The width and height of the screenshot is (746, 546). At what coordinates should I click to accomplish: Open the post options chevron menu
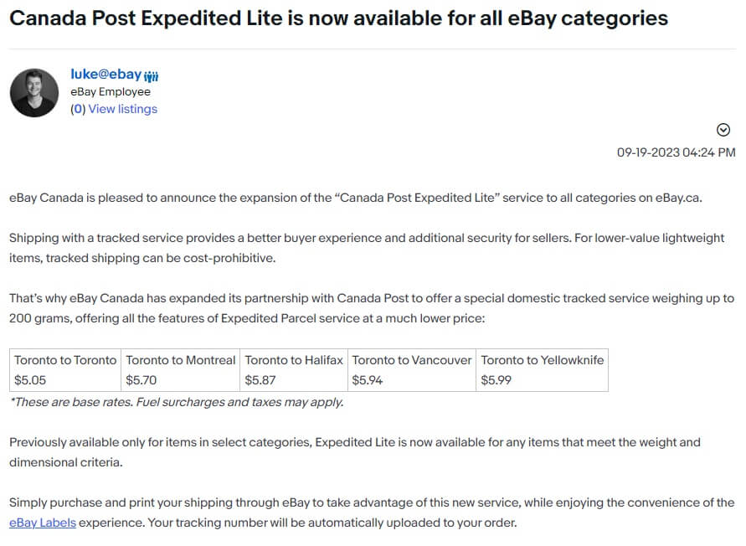point(724,130)
